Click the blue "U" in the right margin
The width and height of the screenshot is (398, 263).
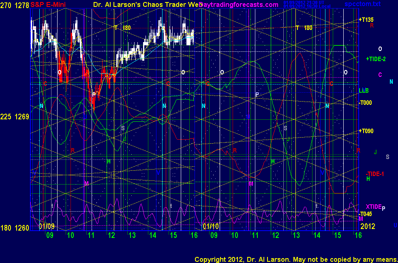pyautogui.click(x=395, y=225)
